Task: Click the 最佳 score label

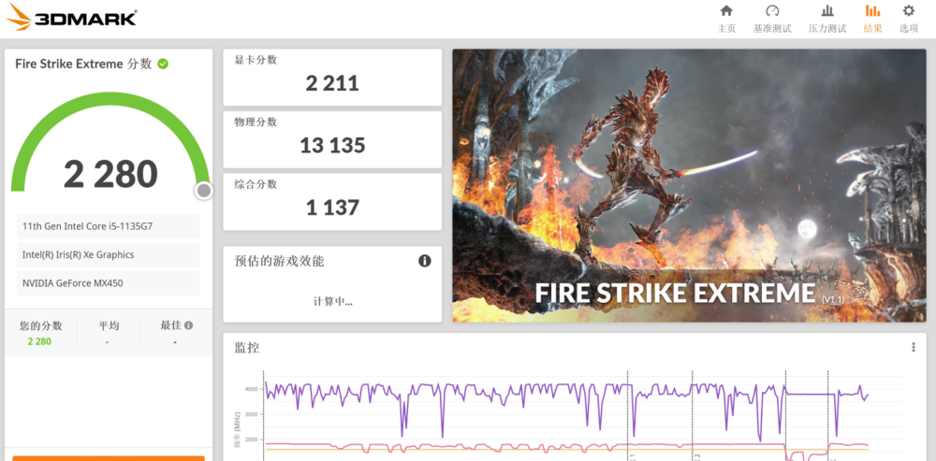Action: pyautogui.click(x=170, y=325)
